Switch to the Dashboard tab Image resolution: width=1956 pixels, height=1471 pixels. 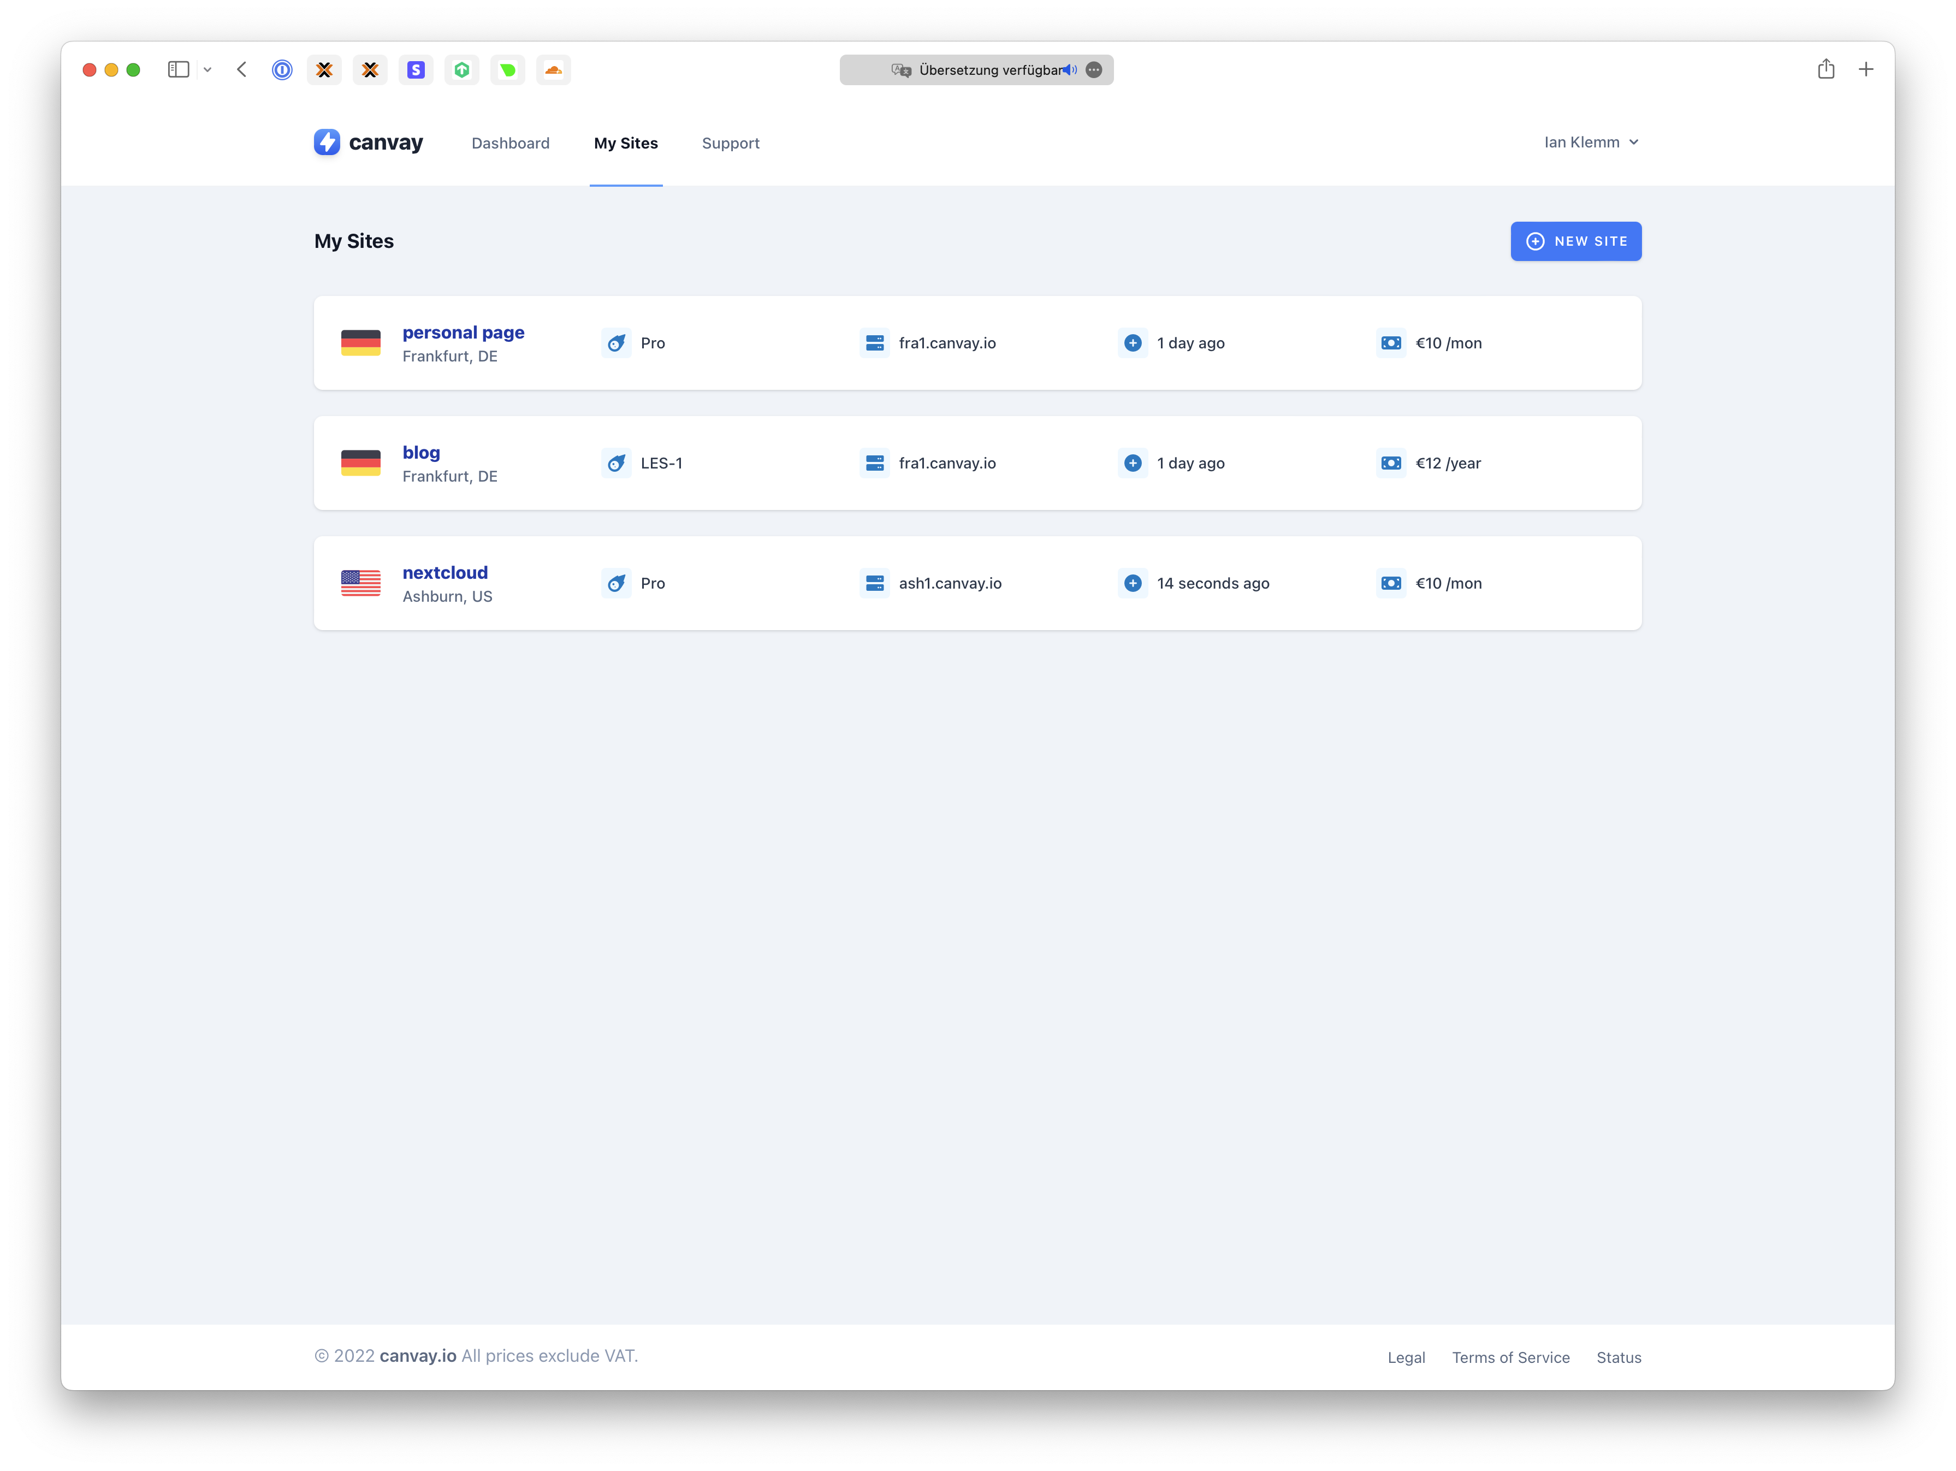pos(510,143)
